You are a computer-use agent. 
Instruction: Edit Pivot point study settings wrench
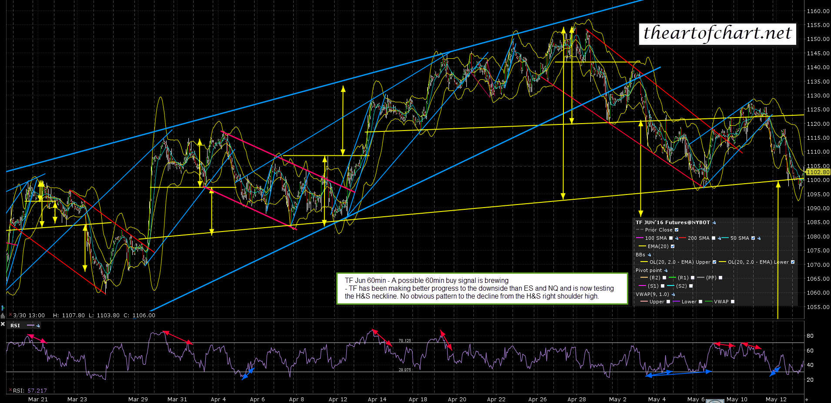point(666,271)
